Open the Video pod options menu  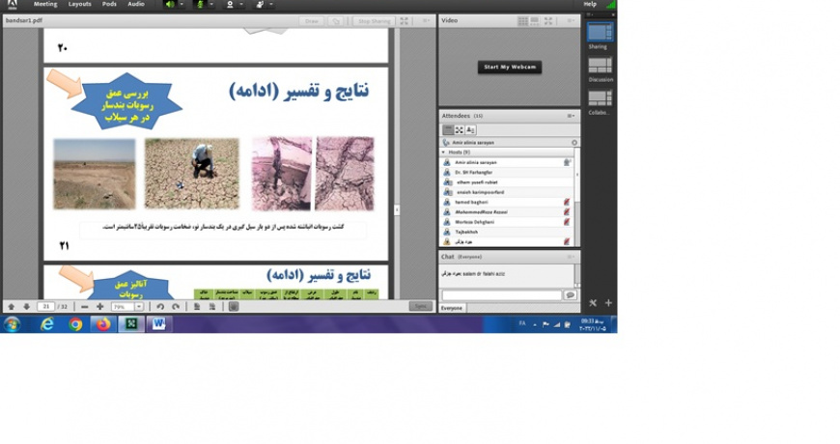click(x=571, y=21)
